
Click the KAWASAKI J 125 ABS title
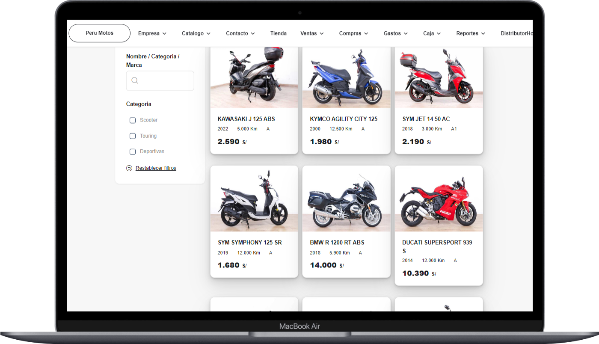pyautogui.click(x=246, y=119)
